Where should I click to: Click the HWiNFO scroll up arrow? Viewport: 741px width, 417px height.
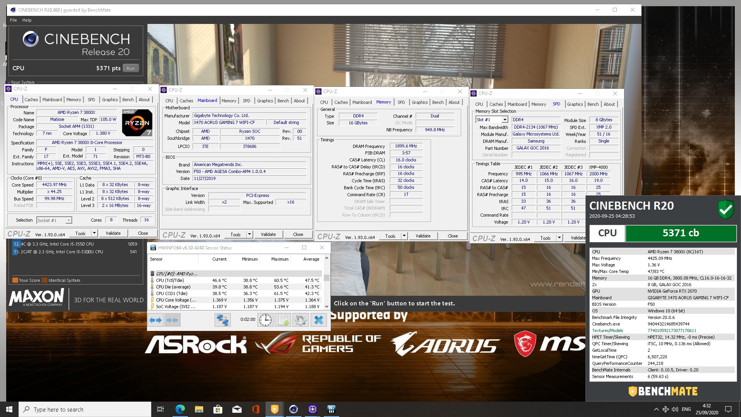(x=327, y=258)
